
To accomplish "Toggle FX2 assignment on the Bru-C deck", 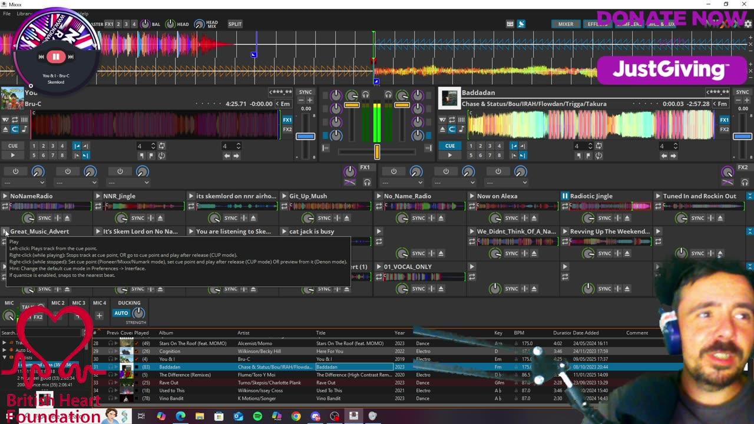I will pyautogui.click(x=287, y=130).
